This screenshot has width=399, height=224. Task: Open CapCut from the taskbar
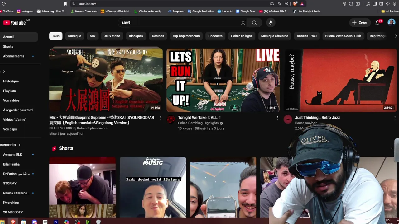click(x=45, y=222)
